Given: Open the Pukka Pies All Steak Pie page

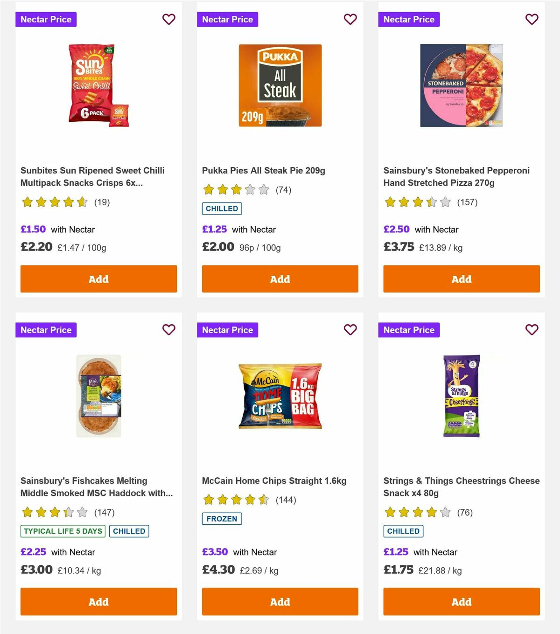Looking at the screenshot, I should click(x=264, y=170).
